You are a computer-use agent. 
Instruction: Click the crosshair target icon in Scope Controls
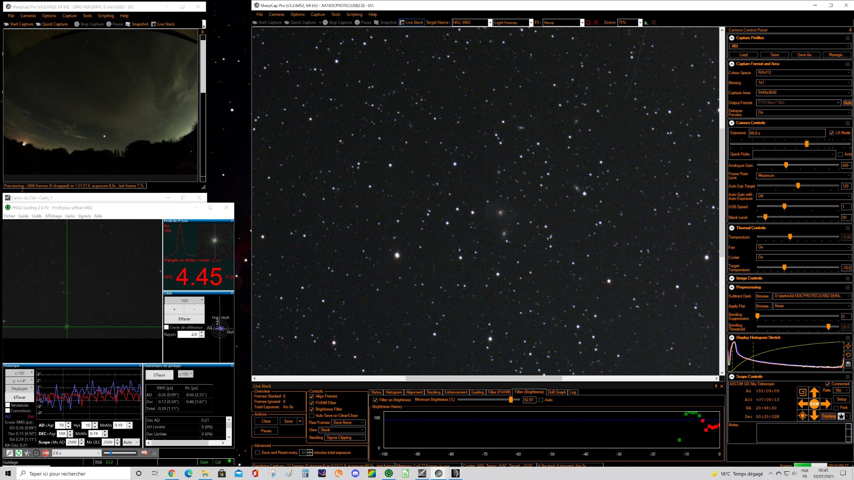click(802, 415)
